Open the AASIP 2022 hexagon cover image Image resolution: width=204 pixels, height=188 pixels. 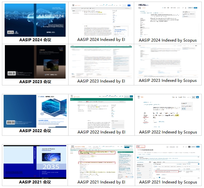(x=35, y=111)
